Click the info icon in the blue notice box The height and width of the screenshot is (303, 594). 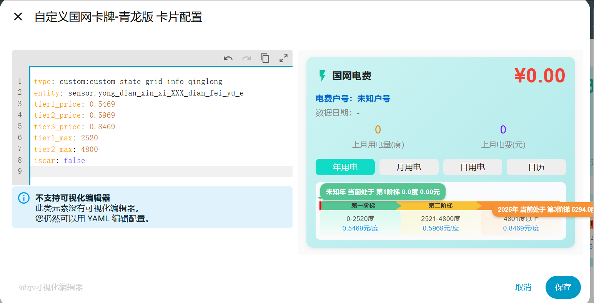pyautogui.click(x=23, y=197)
